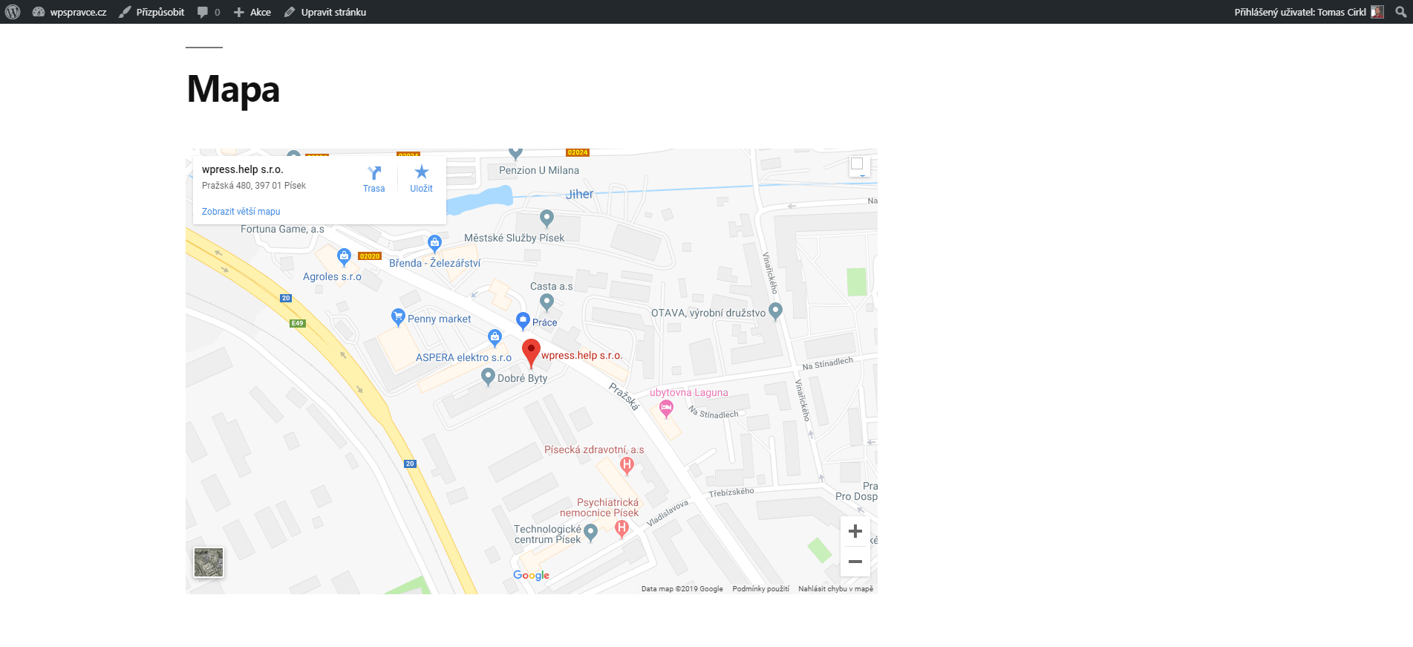The height and width of the screenshot is (647, 1413).
Task: Click the Písecká zdravotní hospital marker
Action: [627, 466]
